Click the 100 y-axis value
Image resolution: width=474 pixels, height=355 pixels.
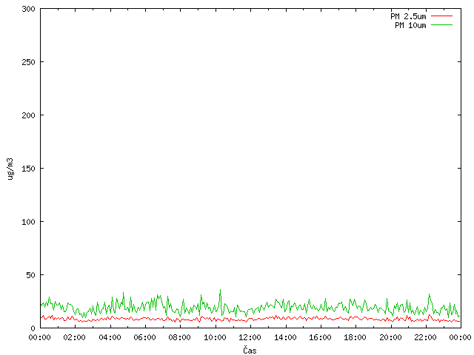point(28,222)
